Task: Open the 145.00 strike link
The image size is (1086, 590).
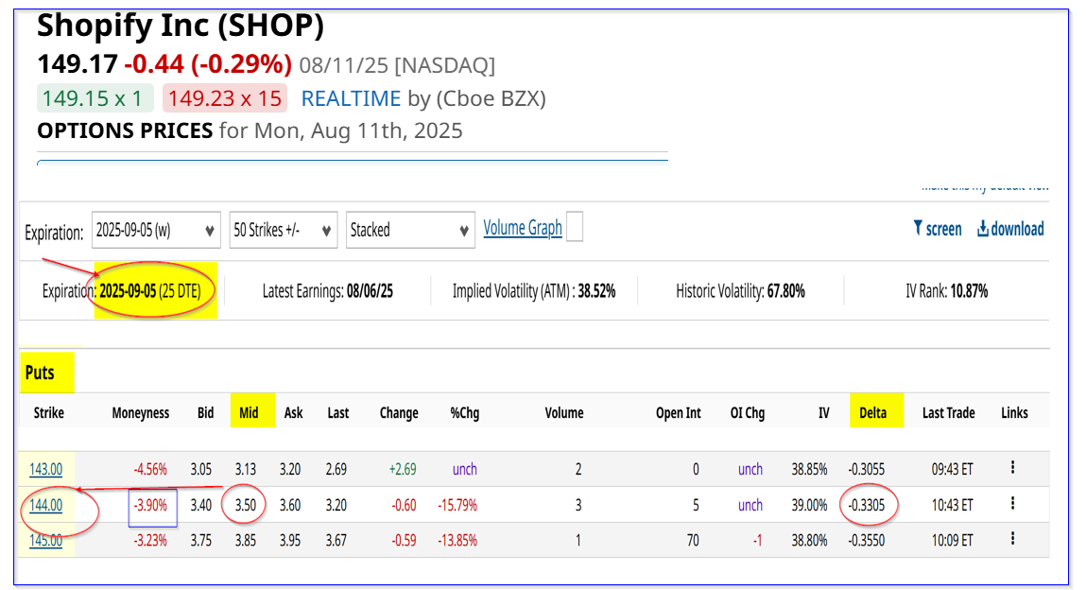Action: coord(45,540)
